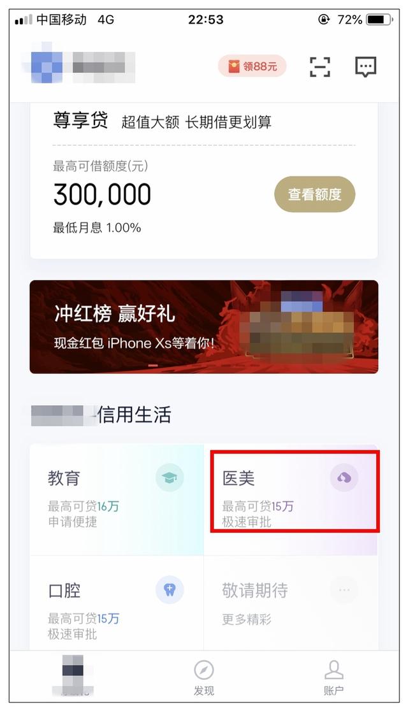Open the 账户 account tab

click(333, 678)
